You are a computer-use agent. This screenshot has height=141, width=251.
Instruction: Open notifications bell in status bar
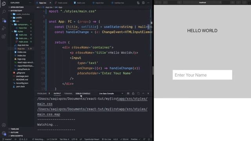pyautogui.click(x=149, y=139)
